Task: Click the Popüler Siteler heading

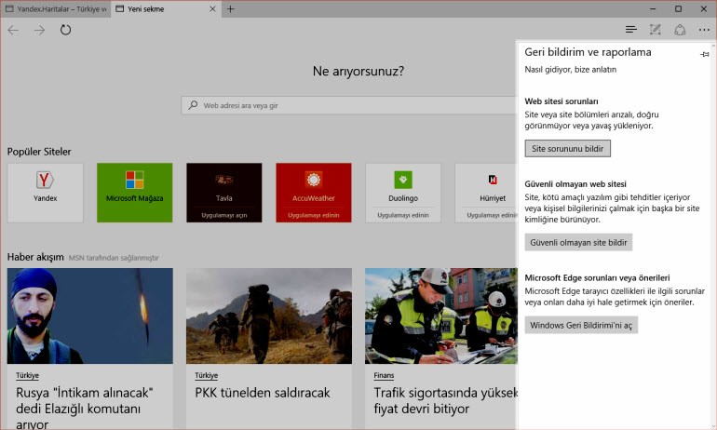Action: (39, 152)
